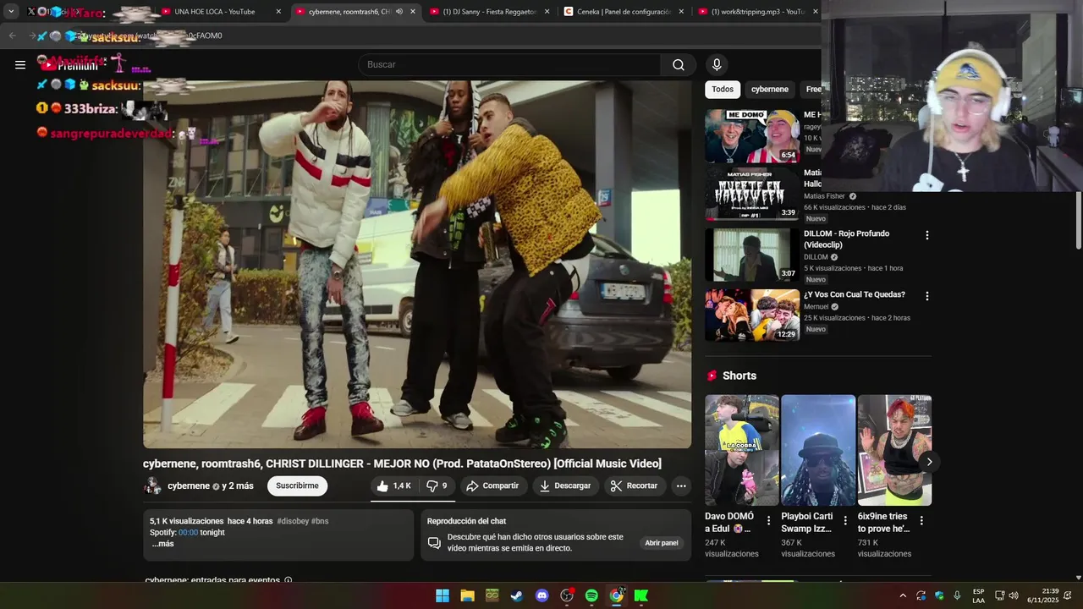Start voice search with the microphone icon
The image size is (1083, 609).
click(x=717, y=65)
